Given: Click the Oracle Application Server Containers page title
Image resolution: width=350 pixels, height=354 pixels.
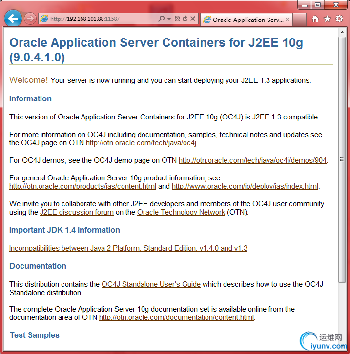Looking at the screenshot, I should pos(156,50).
